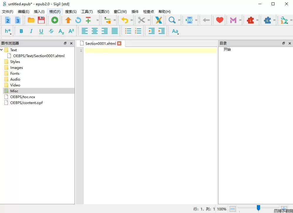The height and width of the screenshot is (213, 293).
Task: Select the 开始 entry in table of contents
Action: point(227,50)
